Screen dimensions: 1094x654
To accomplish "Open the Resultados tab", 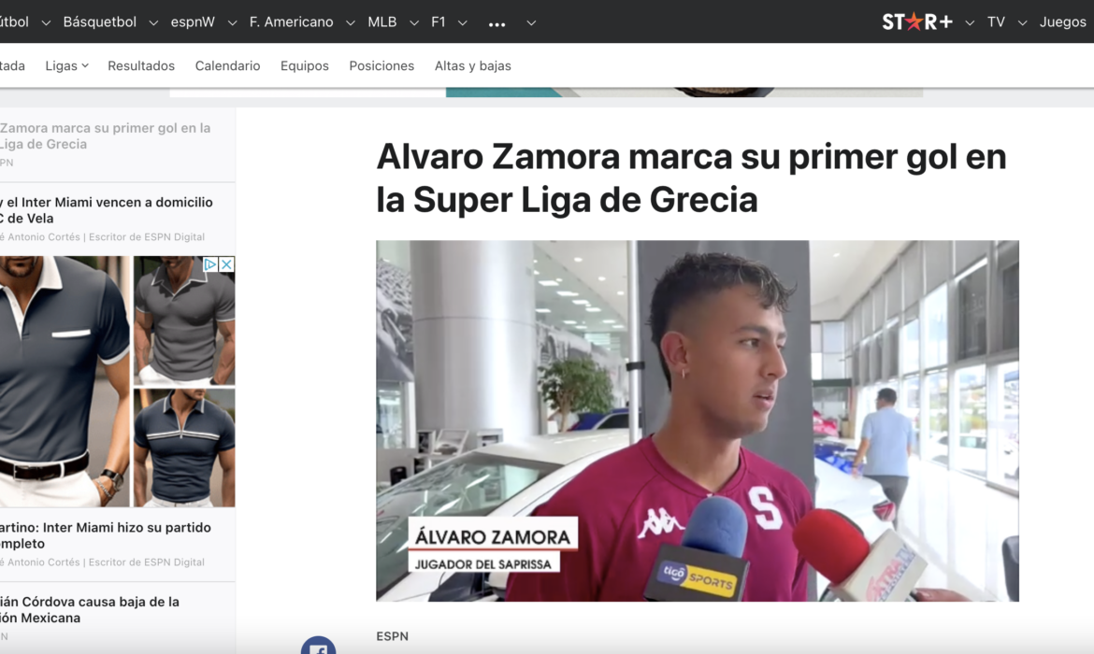I will coord(141,65).
